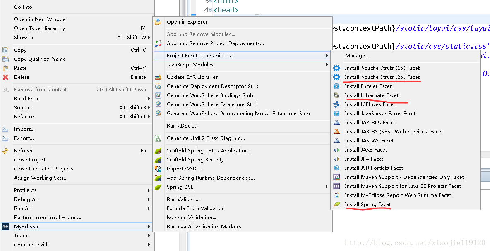Expand the Team submenu
This screenshot has height=251, width=490.
[149, 236]
